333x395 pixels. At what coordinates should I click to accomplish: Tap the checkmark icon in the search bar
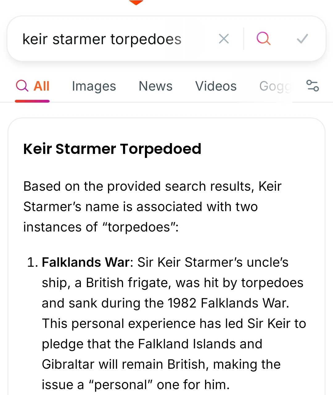(x=302, y=39)
